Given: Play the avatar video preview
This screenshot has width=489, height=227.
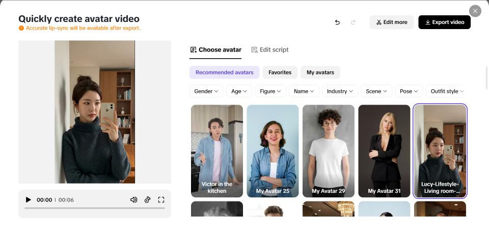Looking at the screenshot, I should 29,200.
